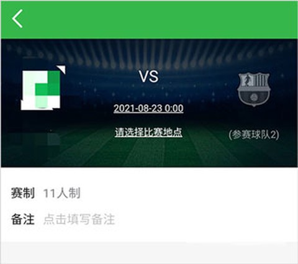This screenshot has width=298, height=264.
Task: Choose the opponent via (参赛球队2) label
Action: click(254, 135)
